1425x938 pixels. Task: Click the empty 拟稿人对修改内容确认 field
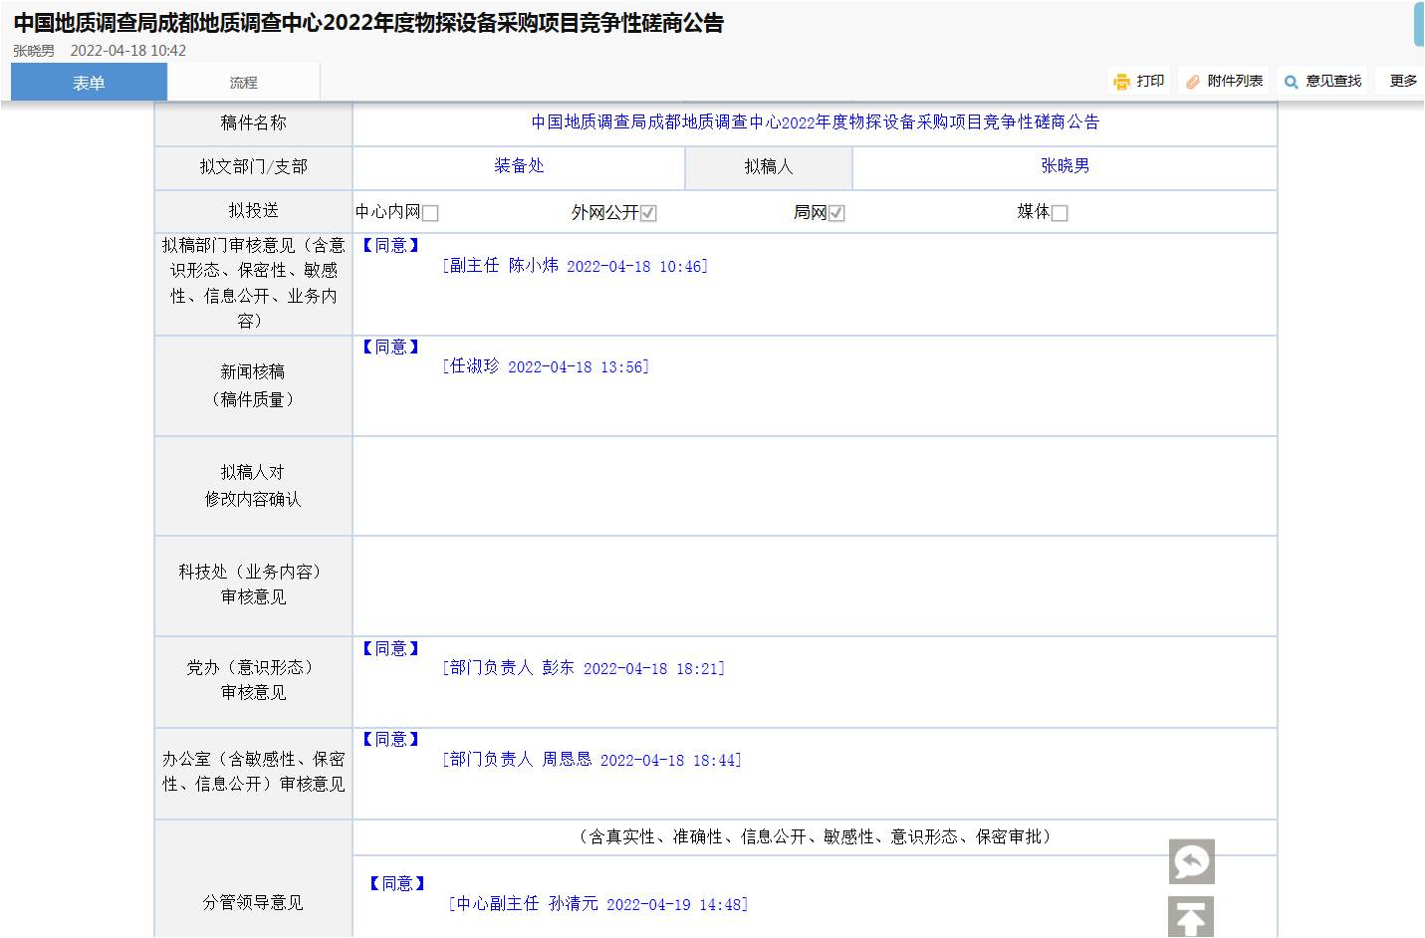click(x=815, y=486)
